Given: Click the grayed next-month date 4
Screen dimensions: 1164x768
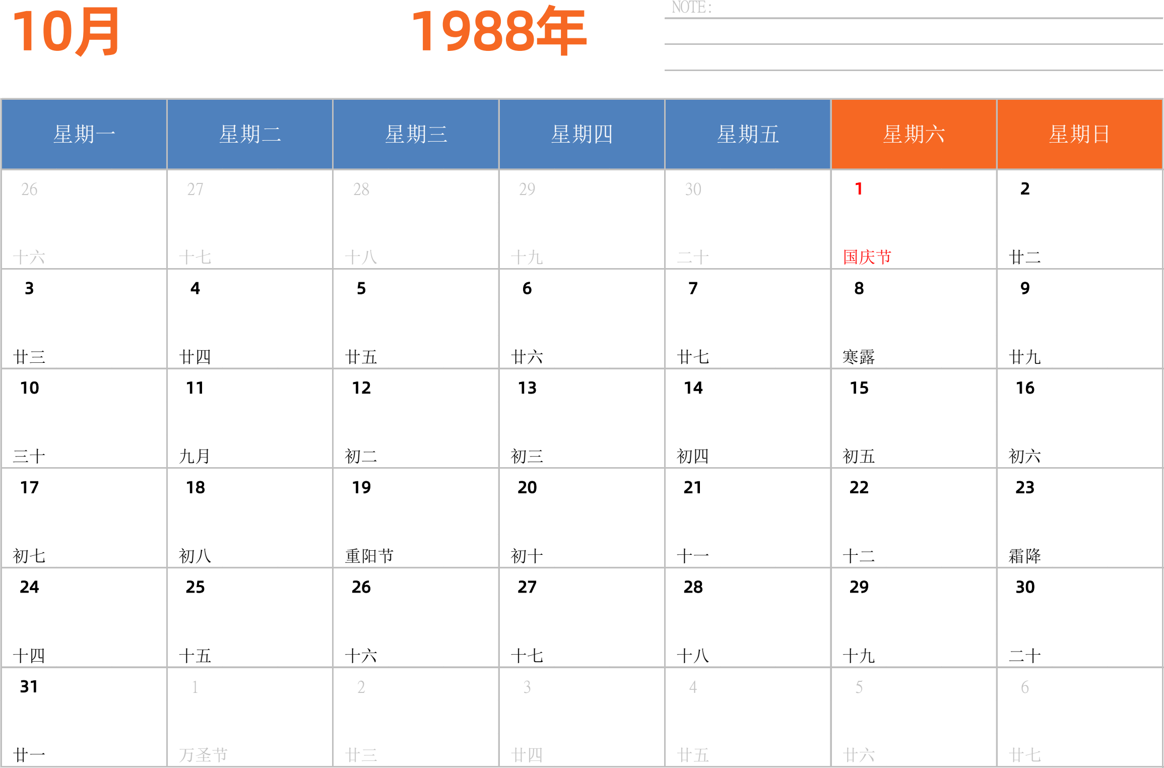Looking at the screenshot, I should (x=693, y=687).
